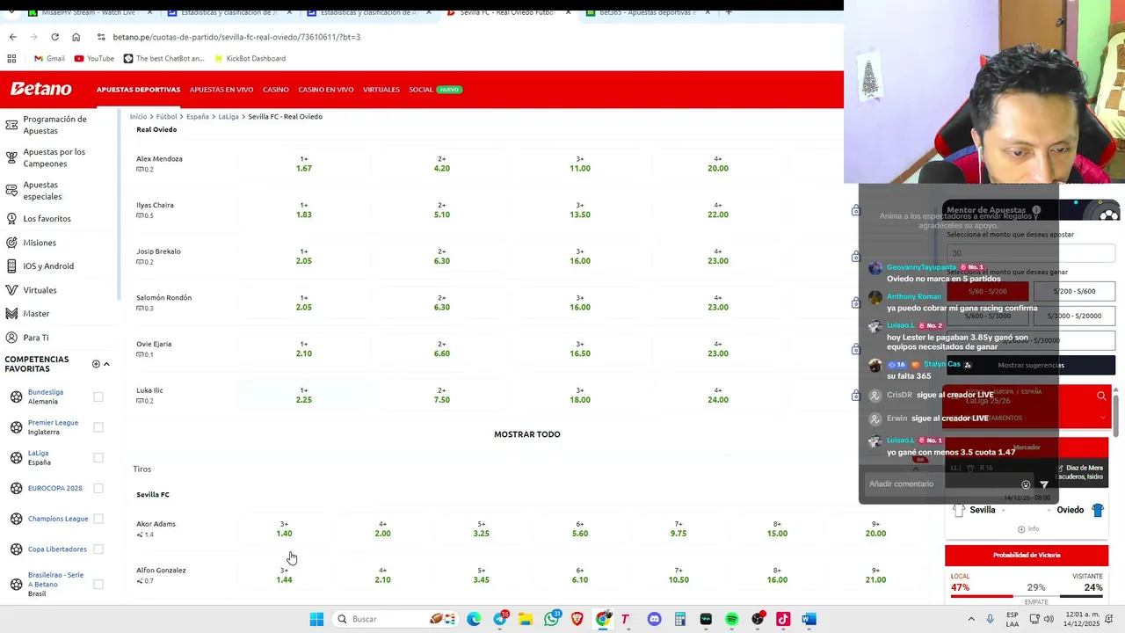Click the Betano logo

pyautogui.click(x=40, y=89)
